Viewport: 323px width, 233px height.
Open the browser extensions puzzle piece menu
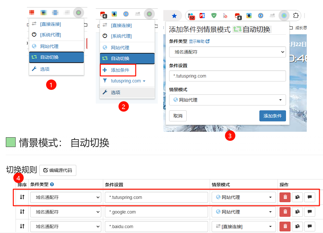pos(296,15)
